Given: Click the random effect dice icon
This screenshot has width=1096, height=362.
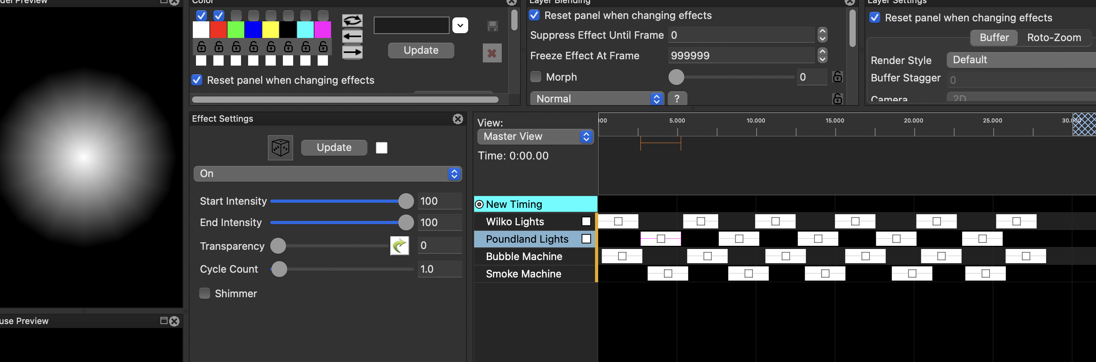Looking at the screenshot, I should click(x=281, y=148).
